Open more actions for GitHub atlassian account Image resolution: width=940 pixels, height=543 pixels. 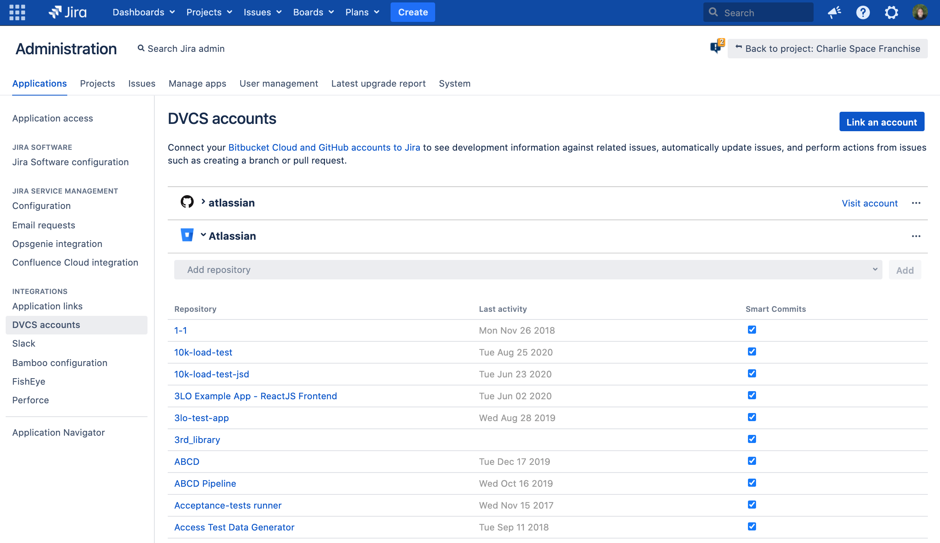916,203
